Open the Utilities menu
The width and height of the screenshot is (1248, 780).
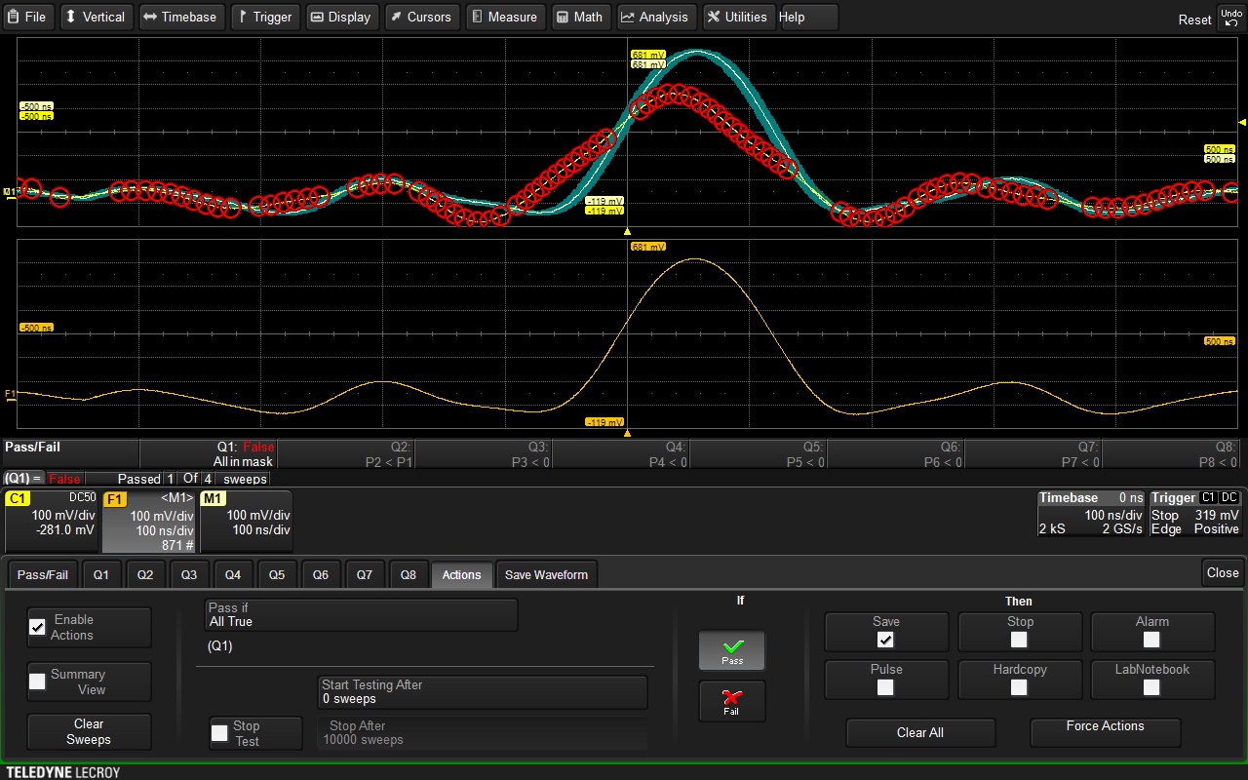(738, 17)
